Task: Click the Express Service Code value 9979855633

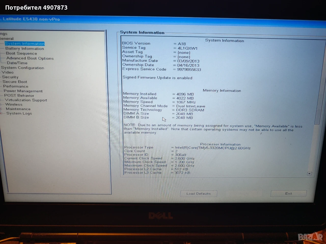Action: (x=189, y=70)
